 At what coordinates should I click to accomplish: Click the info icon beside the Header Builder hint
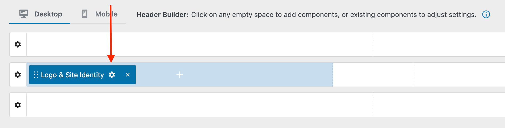click(486, 14)
